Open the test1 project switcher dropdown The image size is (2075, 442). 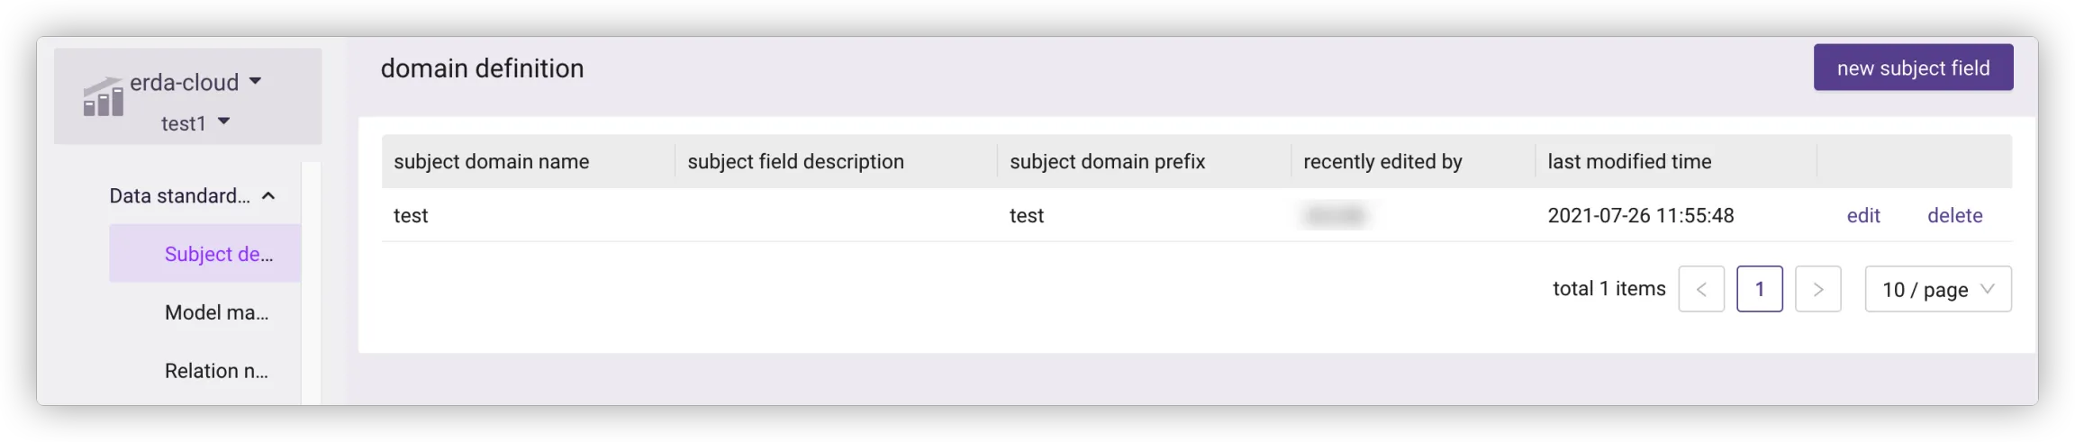point(195,123)
